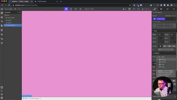Select tricks-spacer row in Navigator
177x100 pixels.
[13, 25]
